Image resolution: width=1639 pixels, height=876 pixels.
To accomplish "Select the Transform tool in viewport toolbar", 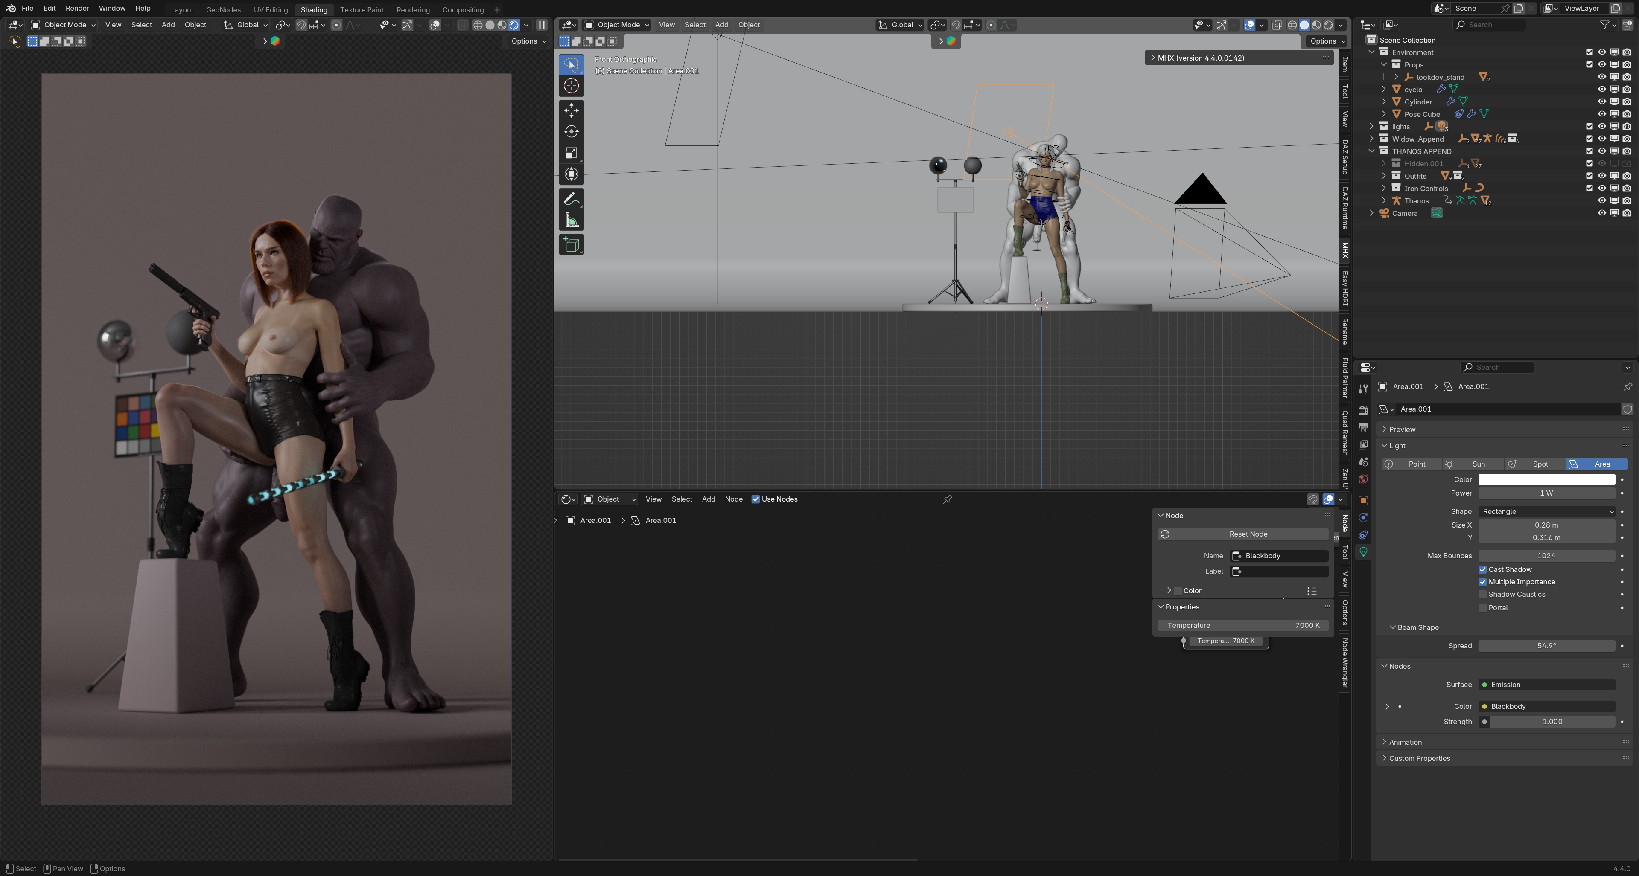I will click(571, 174).
